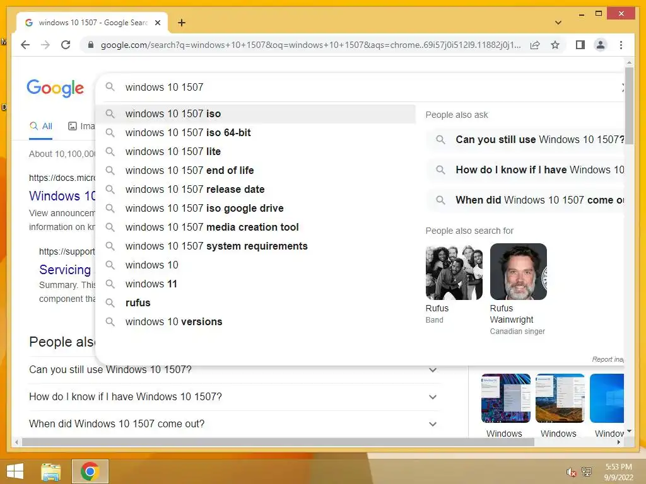Click the padlock site info icon
Screen dimensions: 646x484
[91, 45]
